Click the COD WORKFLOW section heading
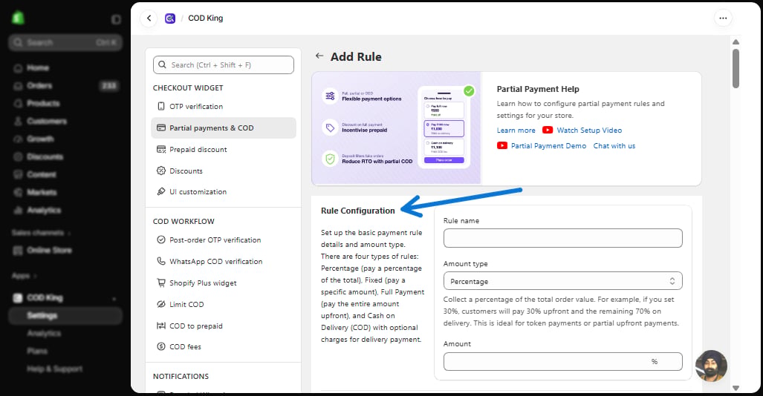The image size is (763, 396). tap(184, 221)
